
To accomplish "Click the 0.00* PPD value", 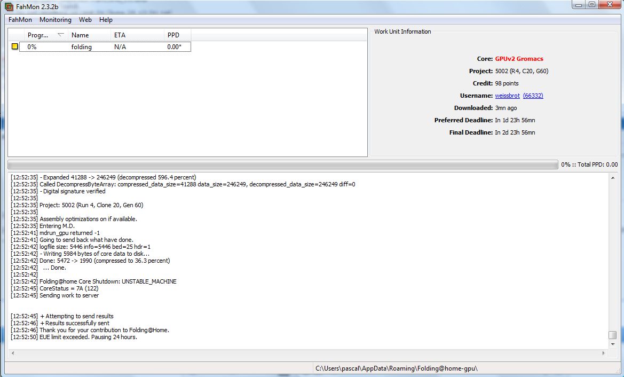I will (x=175, y=46).
